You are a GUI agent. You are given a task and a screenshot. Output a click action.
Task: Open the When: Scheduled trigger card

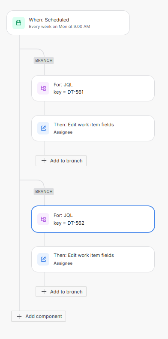point(68,23)
